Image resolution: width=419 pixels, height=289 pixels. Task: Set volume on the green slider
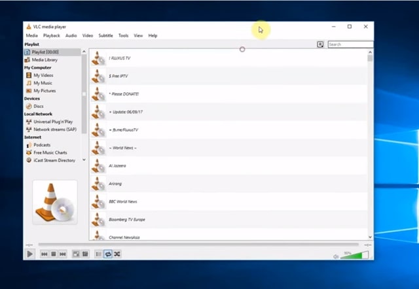click(x=354, y=255)
